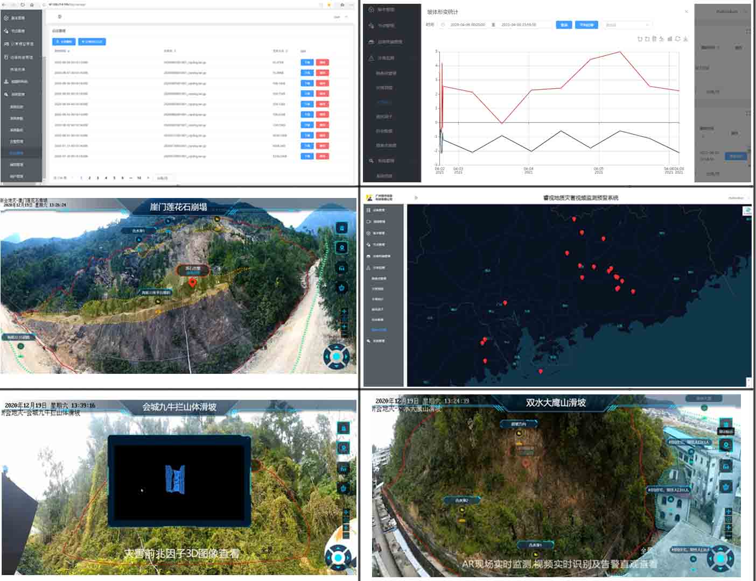
Task: Click the start date field in chart dialog
Action: click(467, 25)
